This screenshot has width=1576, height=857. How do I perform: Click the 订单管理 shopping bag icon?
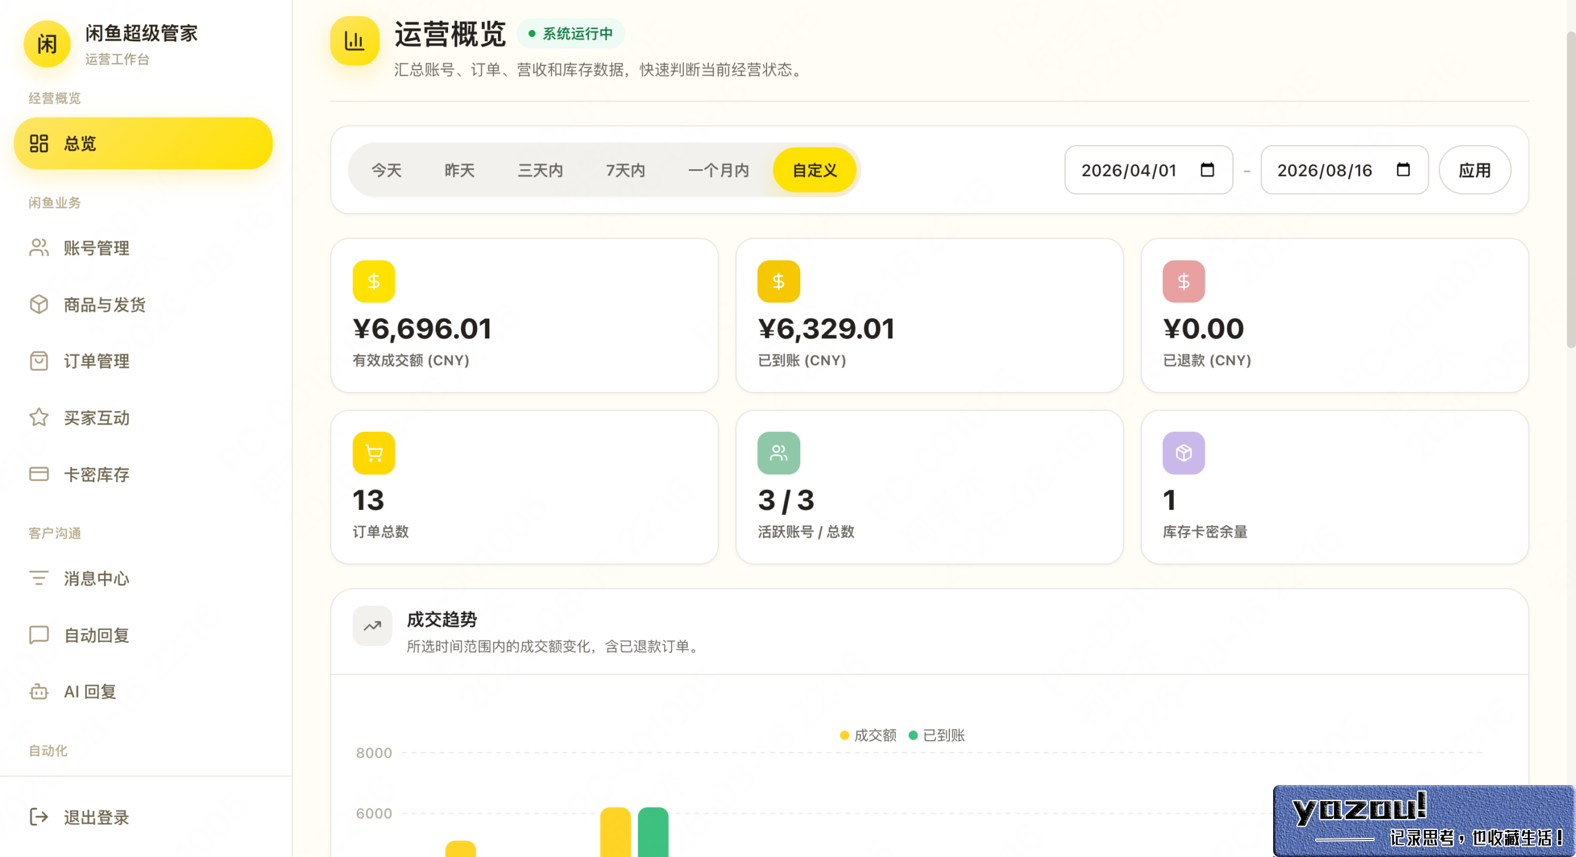click(39, 361)
